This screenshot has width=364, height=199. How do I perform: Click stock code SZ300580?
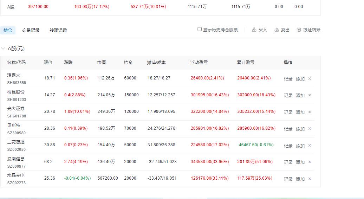[17, 133]
